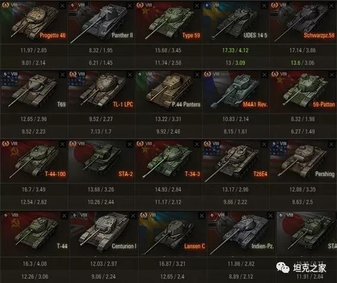Click the T-34-3 name label

(193, 174)
